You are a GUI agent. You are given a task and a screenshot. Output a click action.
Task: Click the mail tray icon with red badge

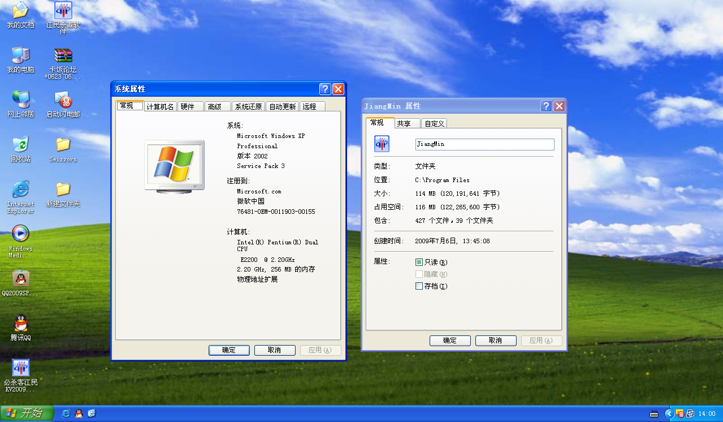tap(681, 414)
